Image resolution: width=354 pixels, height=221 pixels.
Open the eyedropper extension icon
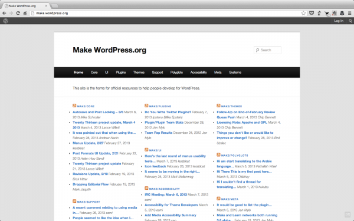(x=319, y=14)
